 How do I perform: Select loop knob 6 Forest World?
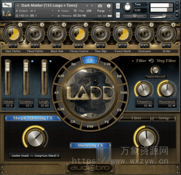pyautogui.click(x=123, y=33)
